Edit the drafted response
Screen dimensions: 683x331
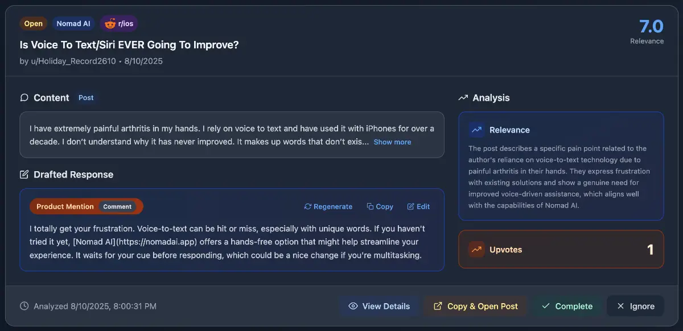pos(418,206)
